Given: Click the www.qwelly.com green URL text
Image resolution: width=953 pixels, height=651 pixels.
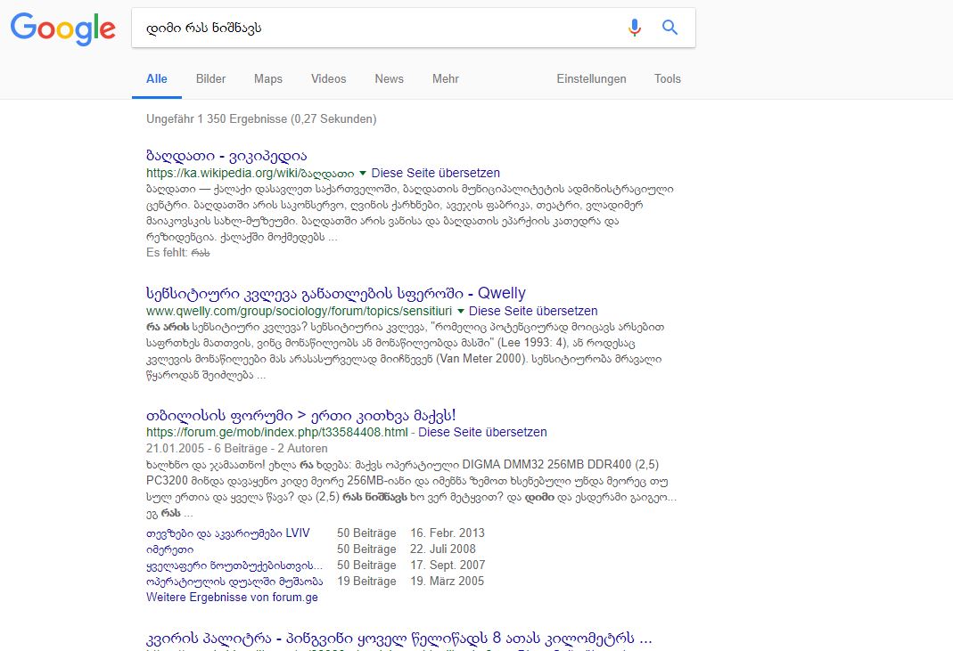Looking at the screenshot, I should [x=299, y=311].
